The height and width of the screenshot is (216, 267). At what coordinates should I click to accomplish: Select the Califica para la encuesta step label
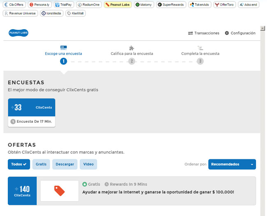click(132, 54)
